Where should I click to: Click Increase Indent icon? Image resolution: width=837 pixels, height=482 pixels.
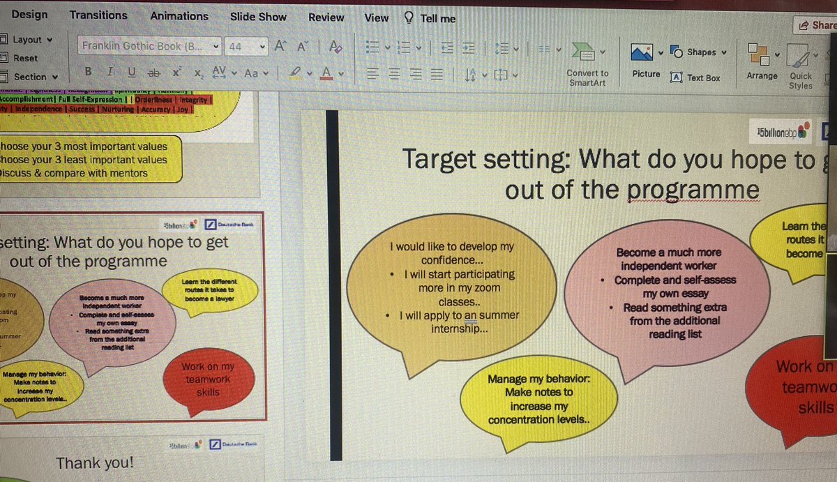tap(469, 47)
